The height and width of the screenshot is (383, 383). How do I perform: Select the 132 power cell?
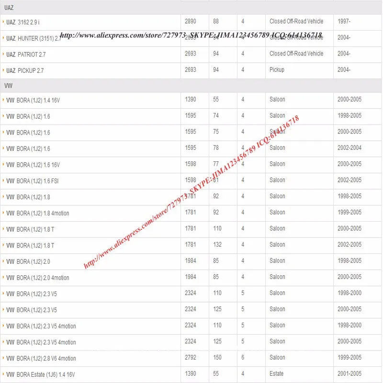point(217,245)
